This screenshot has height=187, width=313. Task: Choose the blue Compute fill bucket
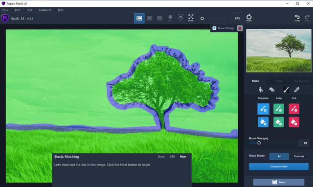263,122
